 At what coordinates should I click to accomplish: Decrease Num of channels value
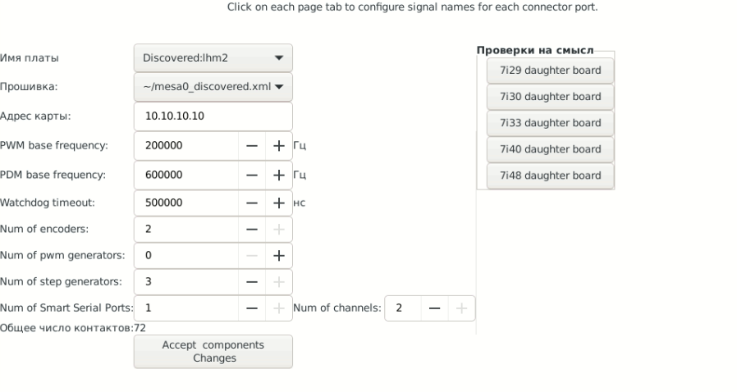pyautogui.click(x=435, y=308)
